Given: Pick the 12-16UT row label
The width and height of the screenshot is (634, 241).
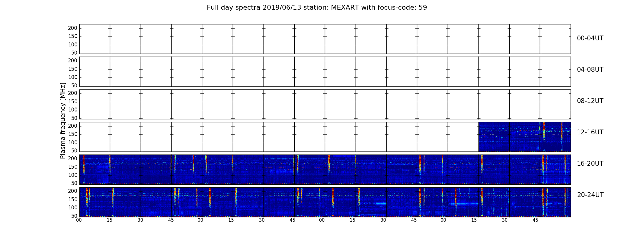Looking at the screenshot, I should [x=590, y=132].
